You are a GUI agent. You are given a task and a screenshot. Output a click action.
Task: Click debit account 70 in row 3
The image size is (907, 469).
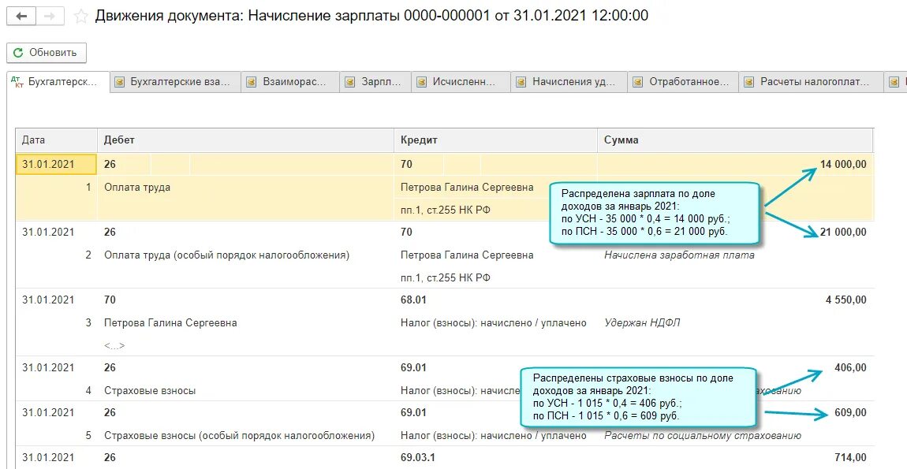(110, 300)
